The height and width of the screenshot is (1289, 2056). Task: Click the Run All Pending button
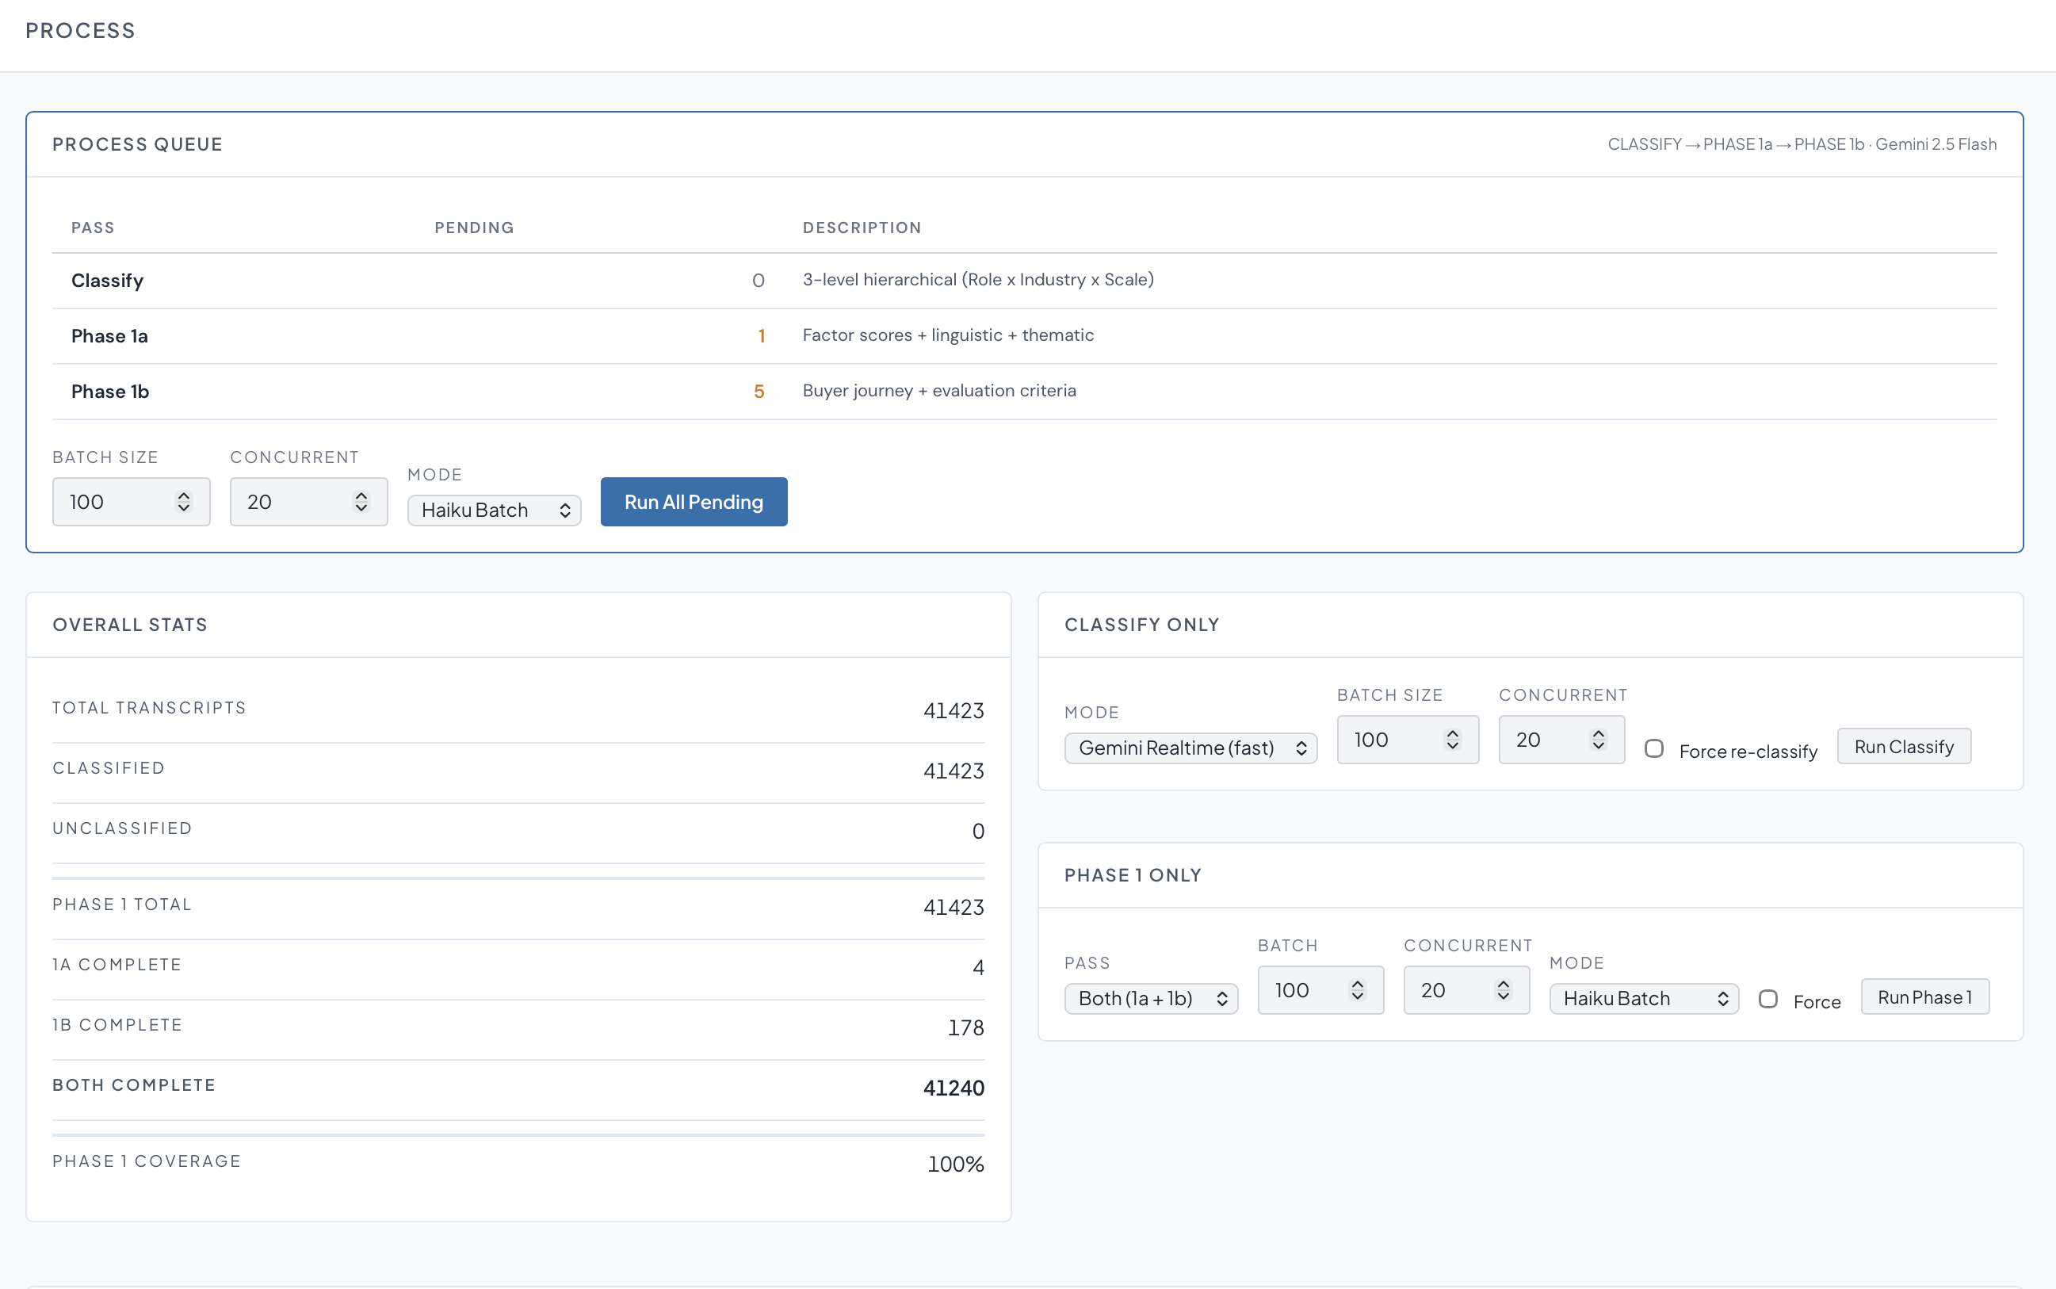click(694, 501)
